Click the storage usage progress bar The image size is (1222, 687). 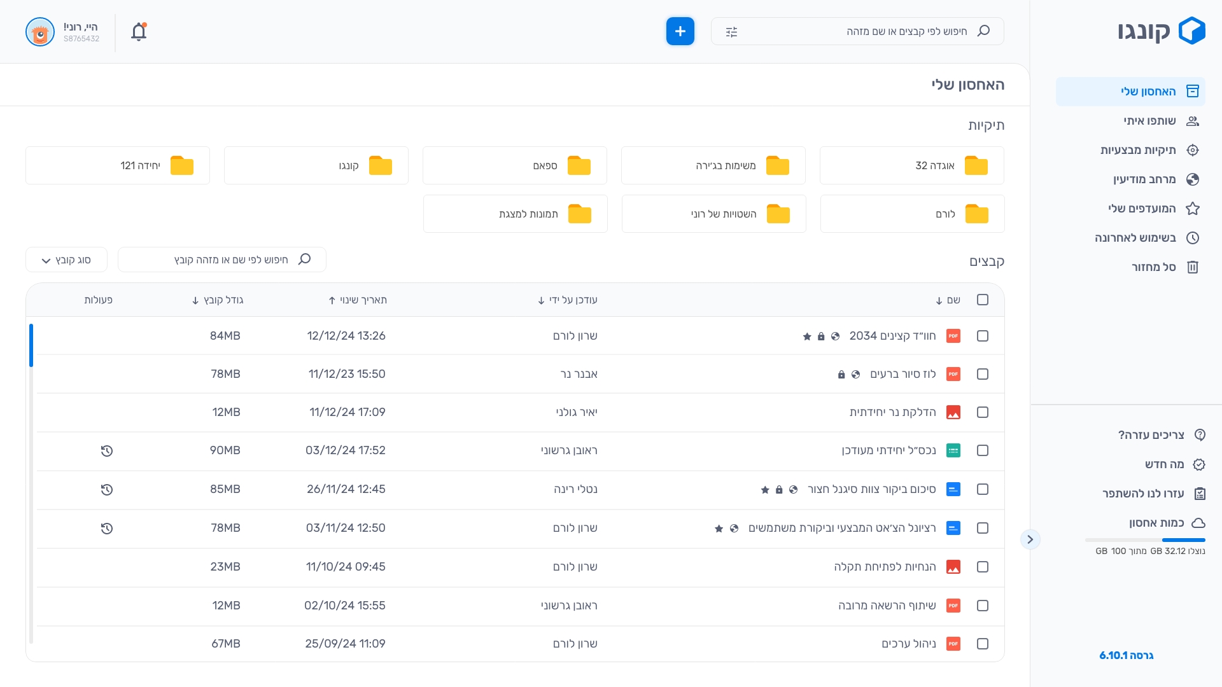pyautogui.click(x=1144, y=540)
